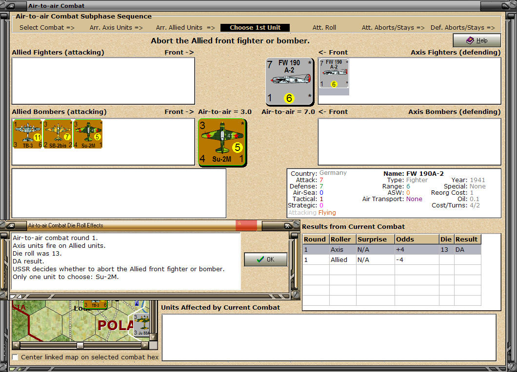Click the Att. Aborts/Stays subphase step

[393, 28]
